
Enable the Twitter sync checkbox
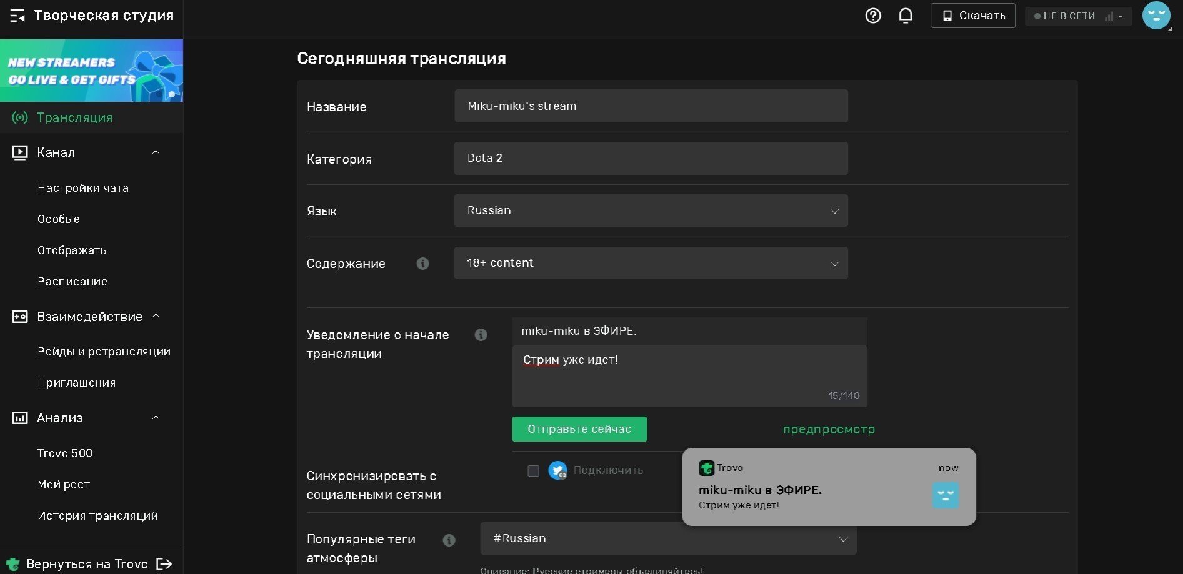coord(533,470)
